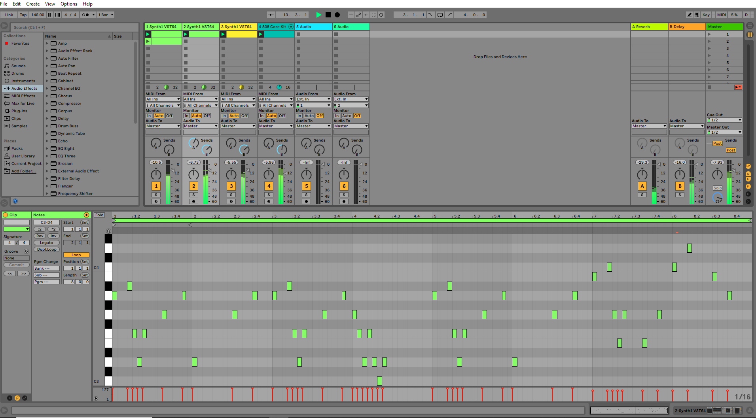Start playback with the green Play button
The width and height of the screenshot is (756, 418).
319,15
